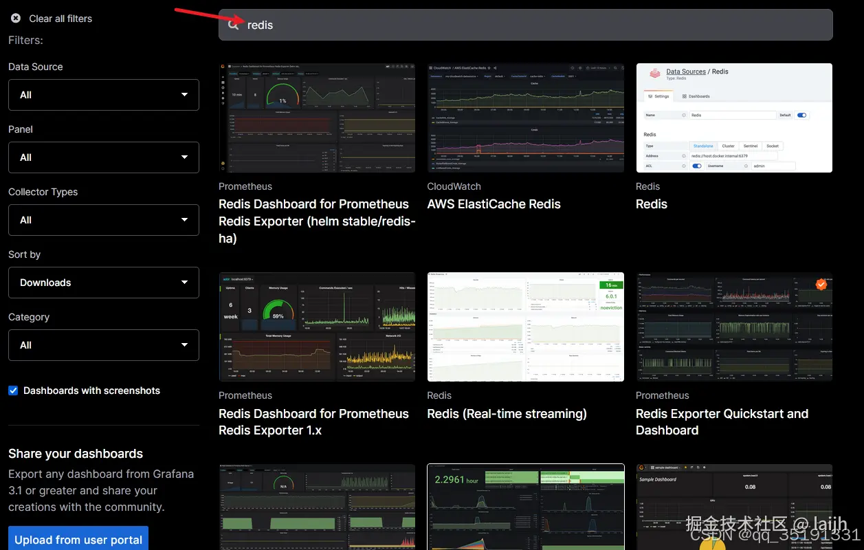Toggle Dashboards with screenshots checkbox

tap(13, 390)
